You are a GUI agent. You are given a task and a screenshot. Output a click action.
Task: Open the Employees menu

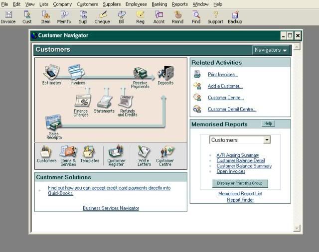pyautogui.click(x=136, y=4)
